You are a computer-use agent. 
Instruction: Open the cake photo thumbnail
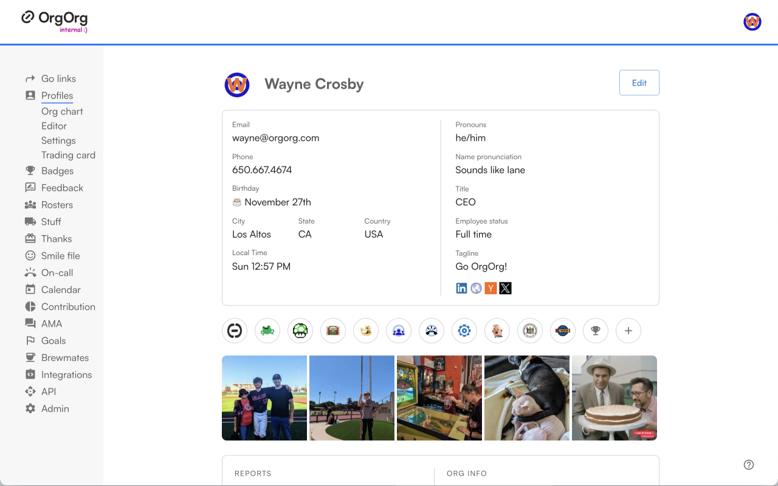tap(614, 398)
